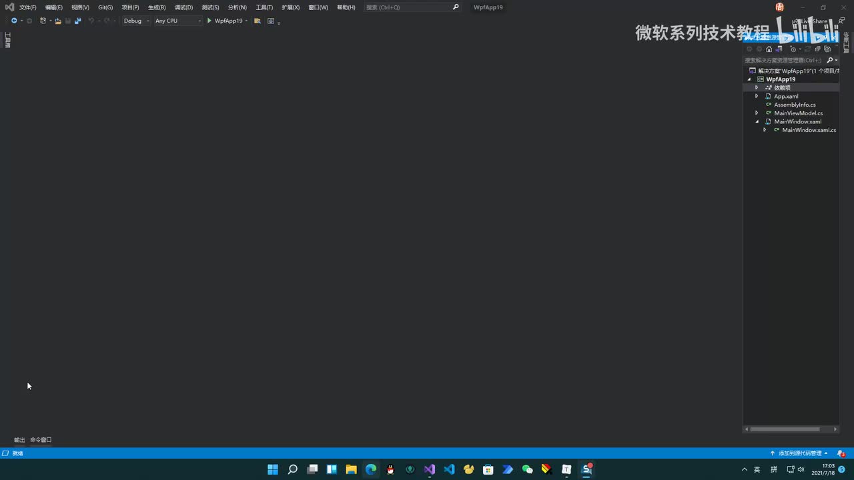Screen dimensions: 854x480
Task: Collapse the WpfApp19 project node
Action: [x=749, y=79]
